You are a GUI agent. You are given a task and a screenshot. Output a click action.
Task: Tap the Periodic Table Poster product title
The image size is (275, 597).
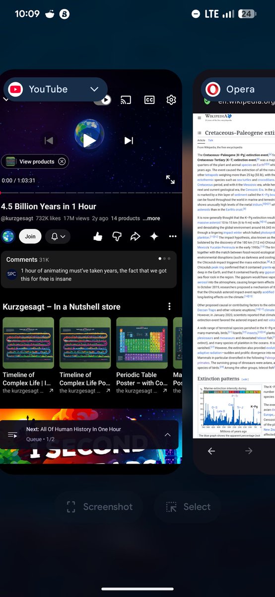pos(142,379)
